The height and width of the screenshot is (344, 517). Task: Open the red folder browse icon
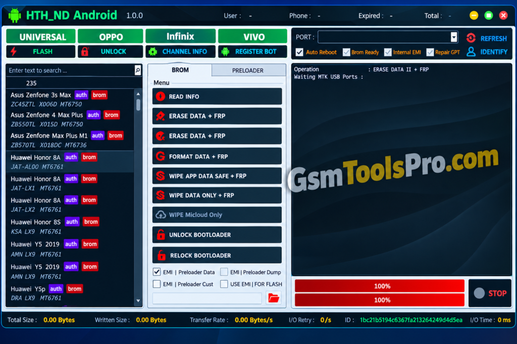tap(274, 298)
